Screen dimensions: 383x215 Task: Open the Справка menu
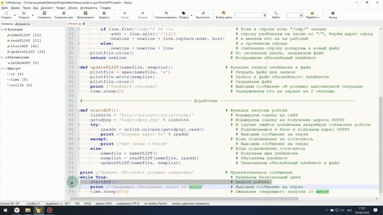click(105, 8)
